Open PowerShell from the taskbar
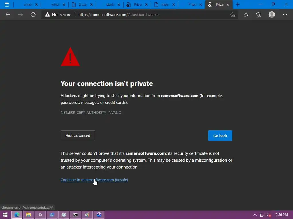 (x=52, y=215)
